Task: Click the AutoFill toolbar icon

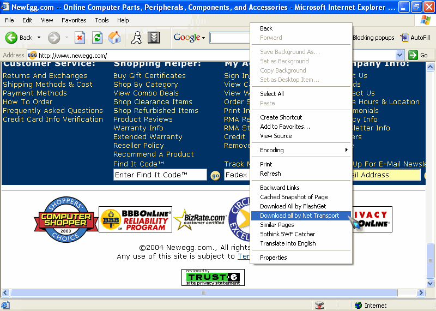Action: click(404, 38)
